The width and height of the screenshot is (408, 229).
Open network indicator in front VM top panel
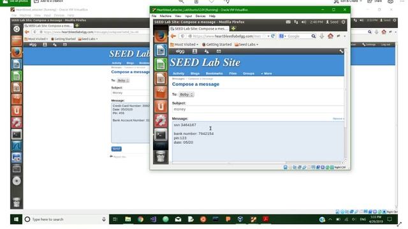pyautogui.click(x=296, y=22)
